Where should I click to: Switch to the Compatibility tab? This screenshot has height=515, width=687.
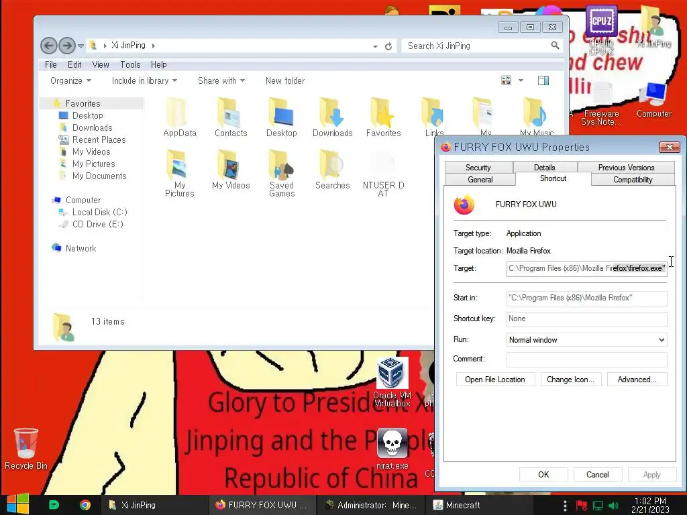click(x=633, y=180)
